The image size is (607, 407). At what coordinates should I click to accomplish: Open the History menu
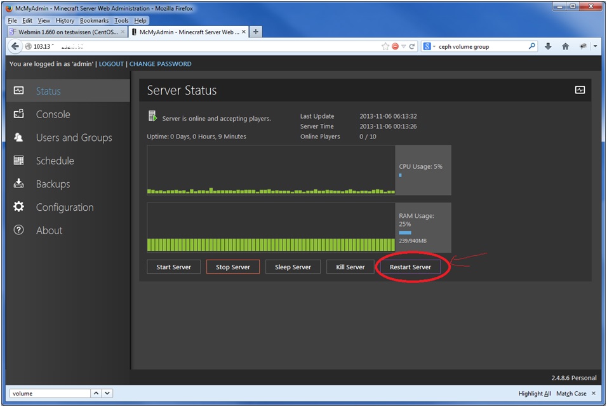coord(65,20)
